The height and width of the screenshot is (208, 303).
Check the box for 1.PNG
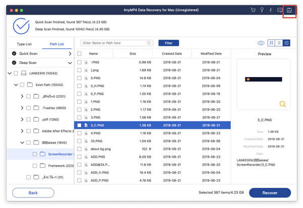[x=79, y=102]
